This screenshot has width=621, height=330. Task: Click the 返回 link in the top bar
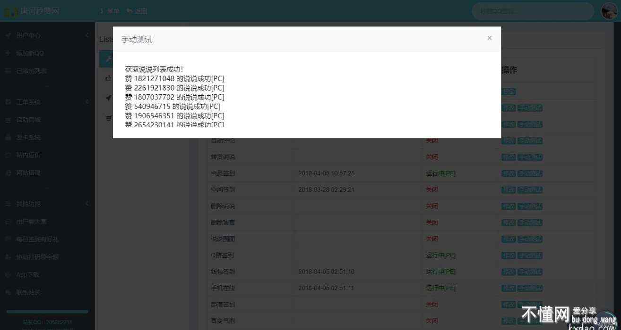(137, 11)
